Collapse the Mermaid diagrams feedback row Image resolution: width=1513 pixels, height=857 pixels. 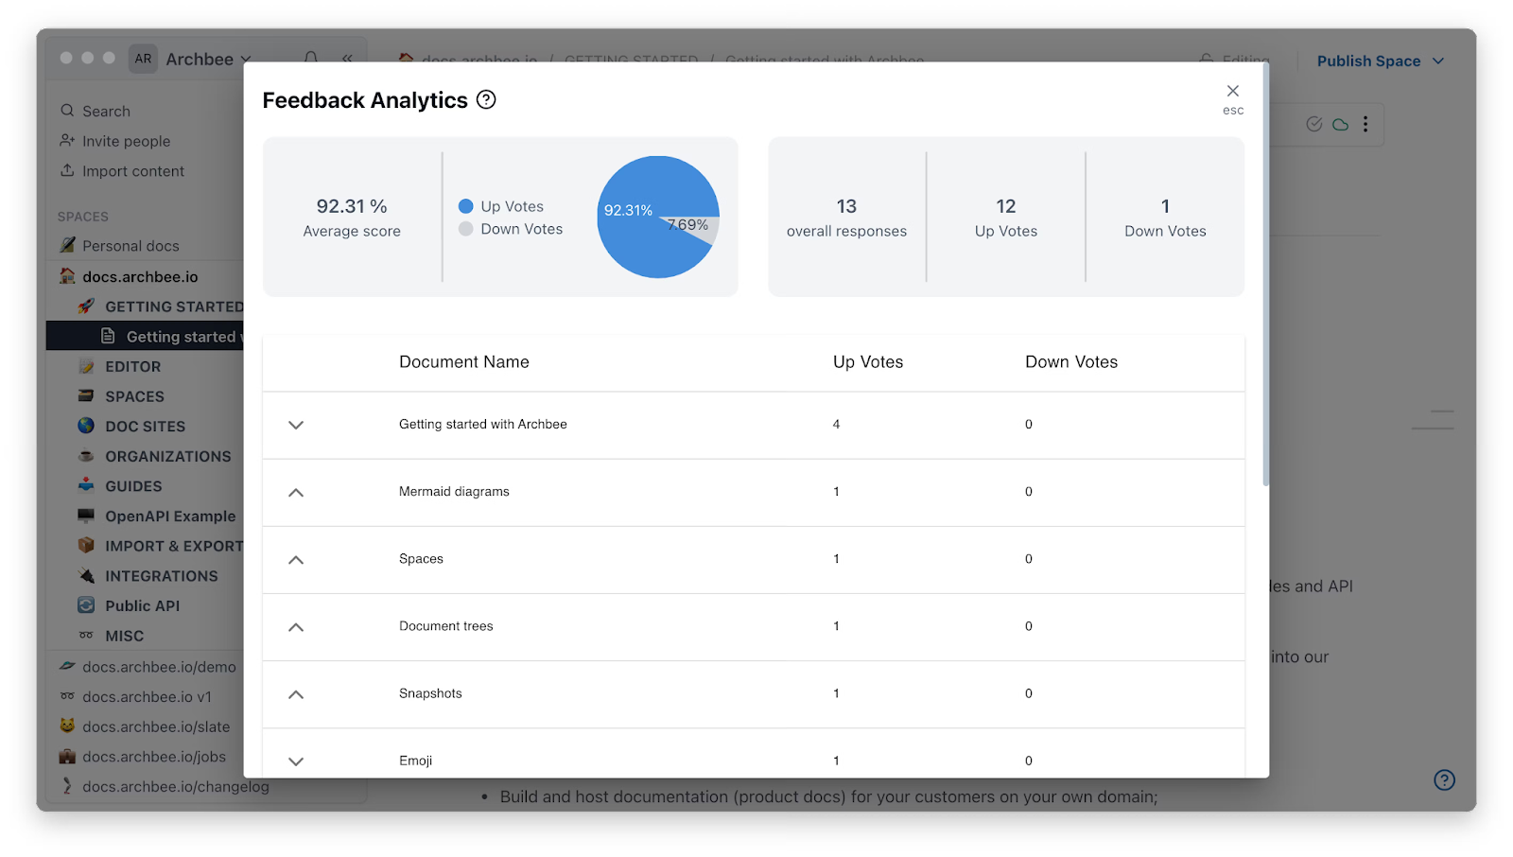[295, 492]
